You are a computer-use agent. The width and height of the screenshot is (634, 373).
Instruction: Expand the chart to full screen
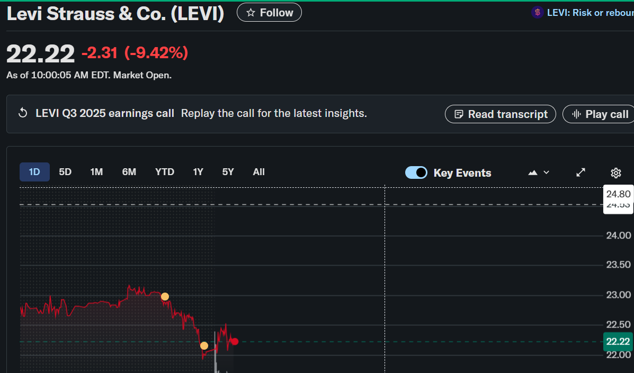[x=581, y=172]
